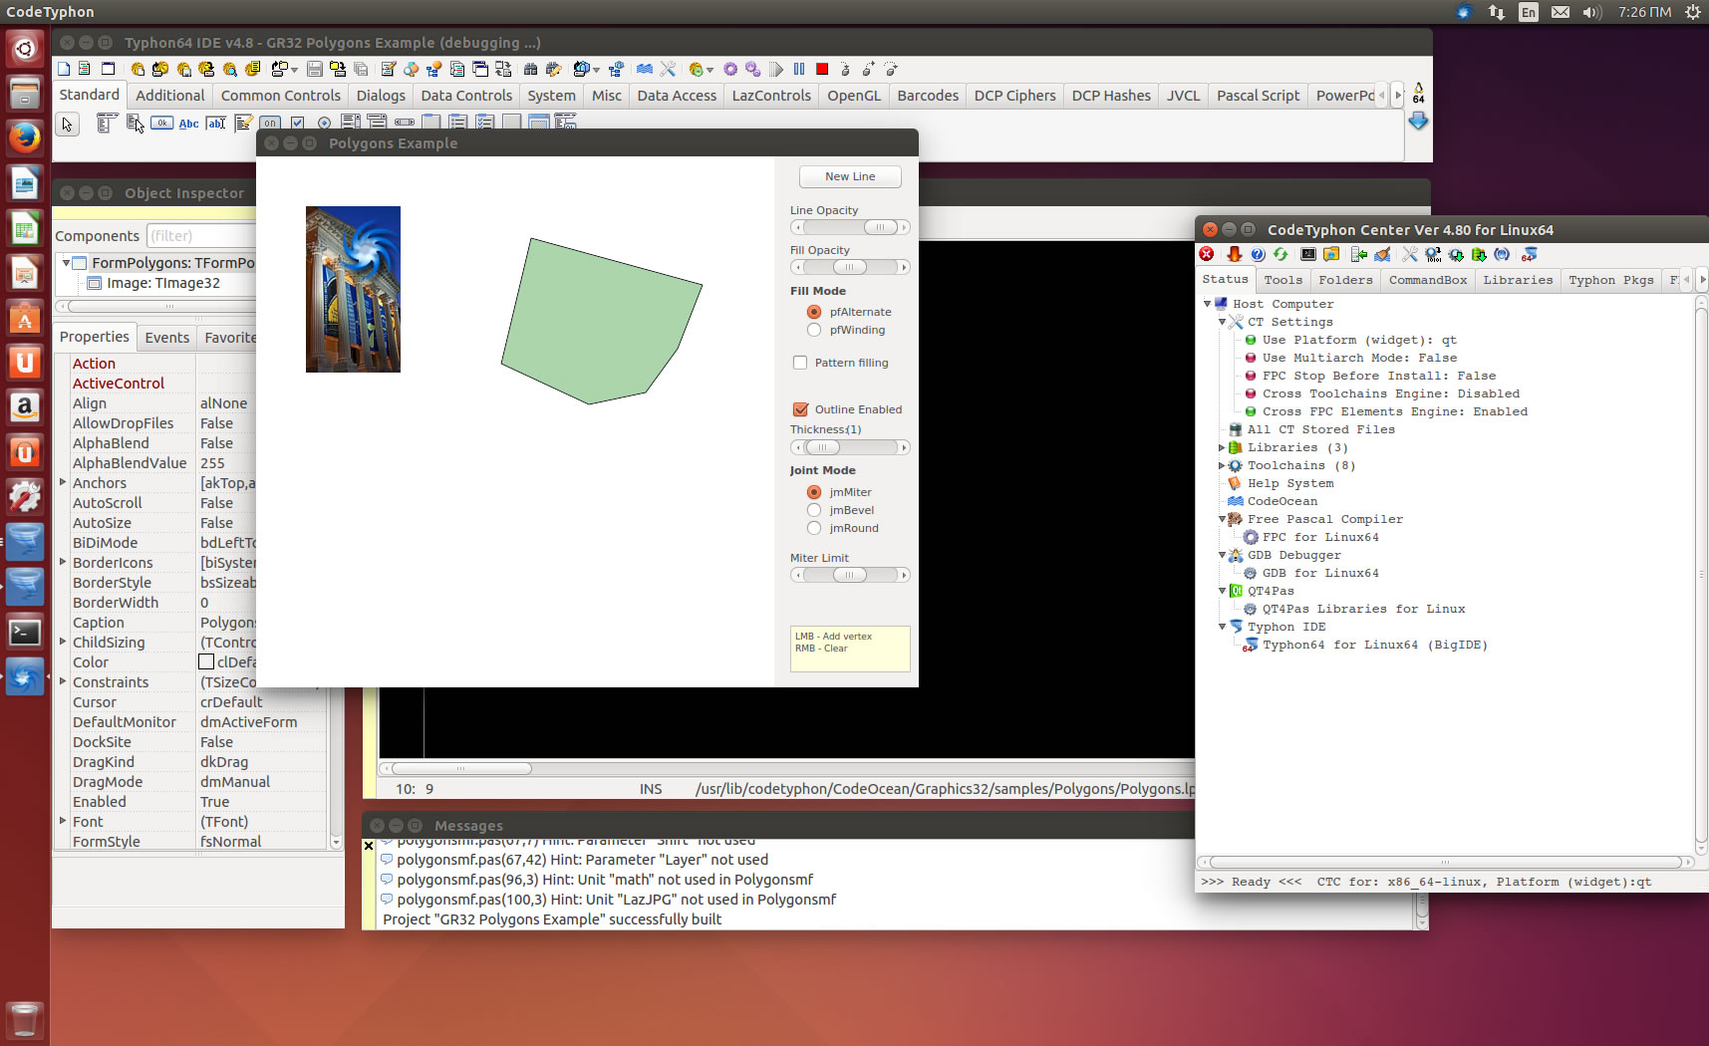Image resolution: width=1709 pixels, height=1046 pixels.
Task: Click green refresh icon in CodeTyphon Center
Action: coord(1281,254)
